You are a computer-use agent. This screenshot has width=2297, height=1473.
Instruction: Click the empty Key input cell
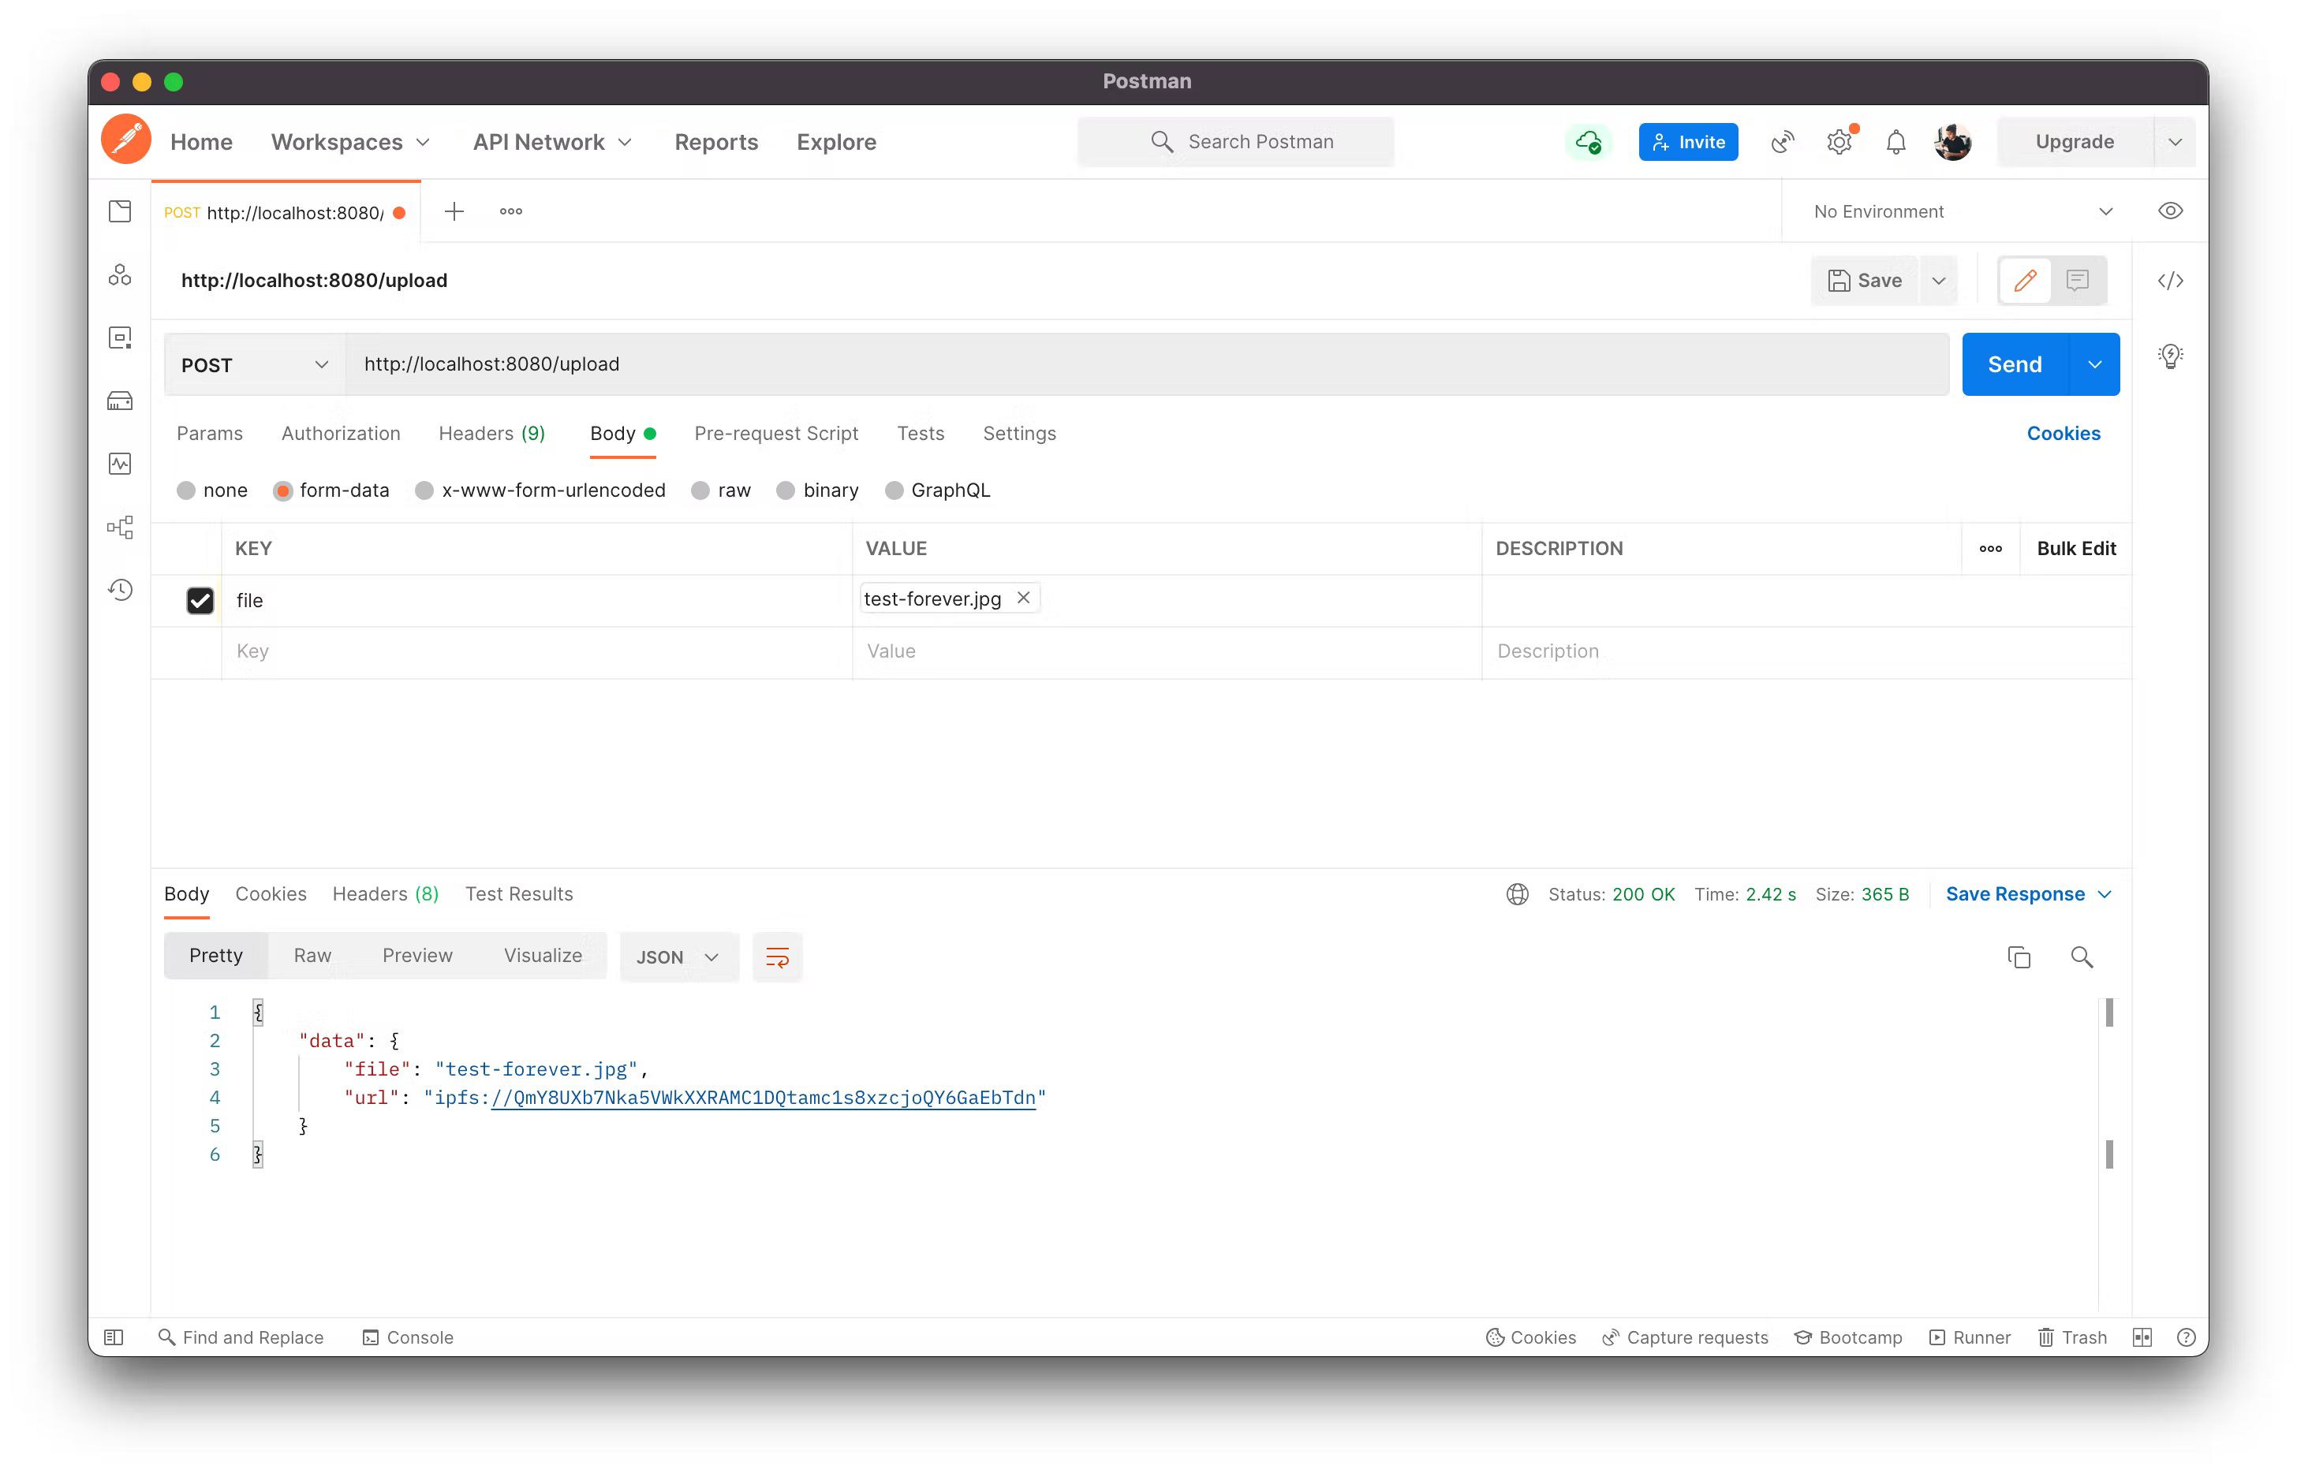pyautogui.click(x=536, y=651)
